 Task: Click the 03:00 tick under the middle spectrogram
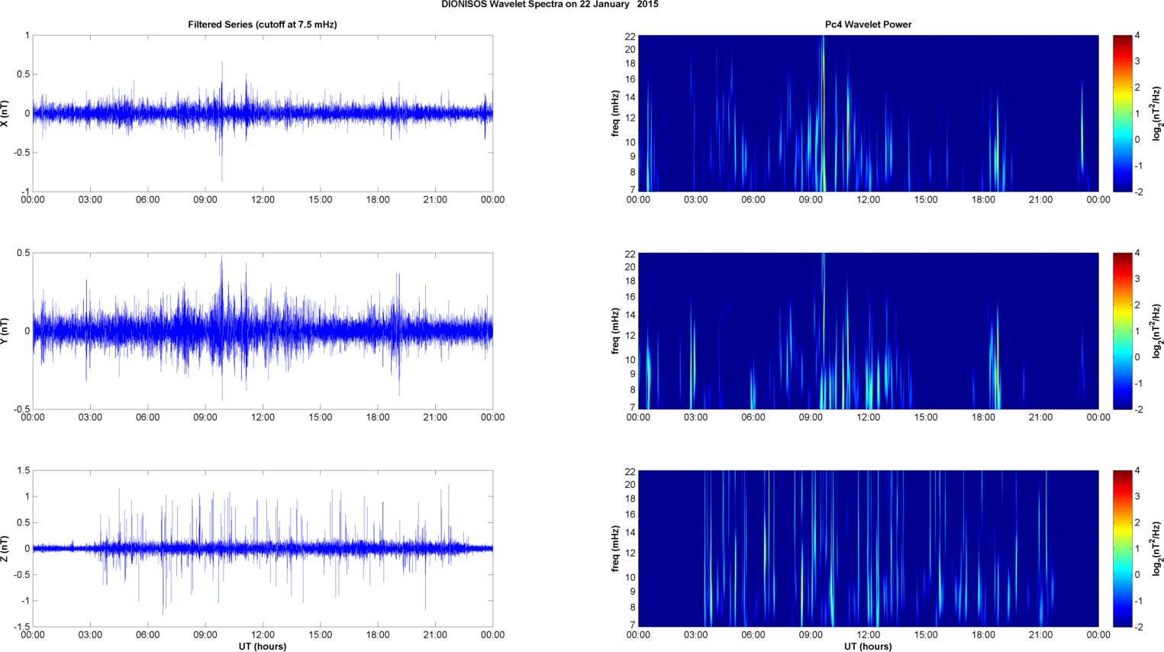tap(695, 417)
